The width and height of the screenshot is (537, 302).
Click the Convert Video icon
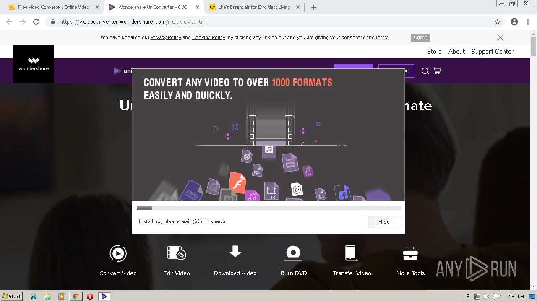[118, 253]
